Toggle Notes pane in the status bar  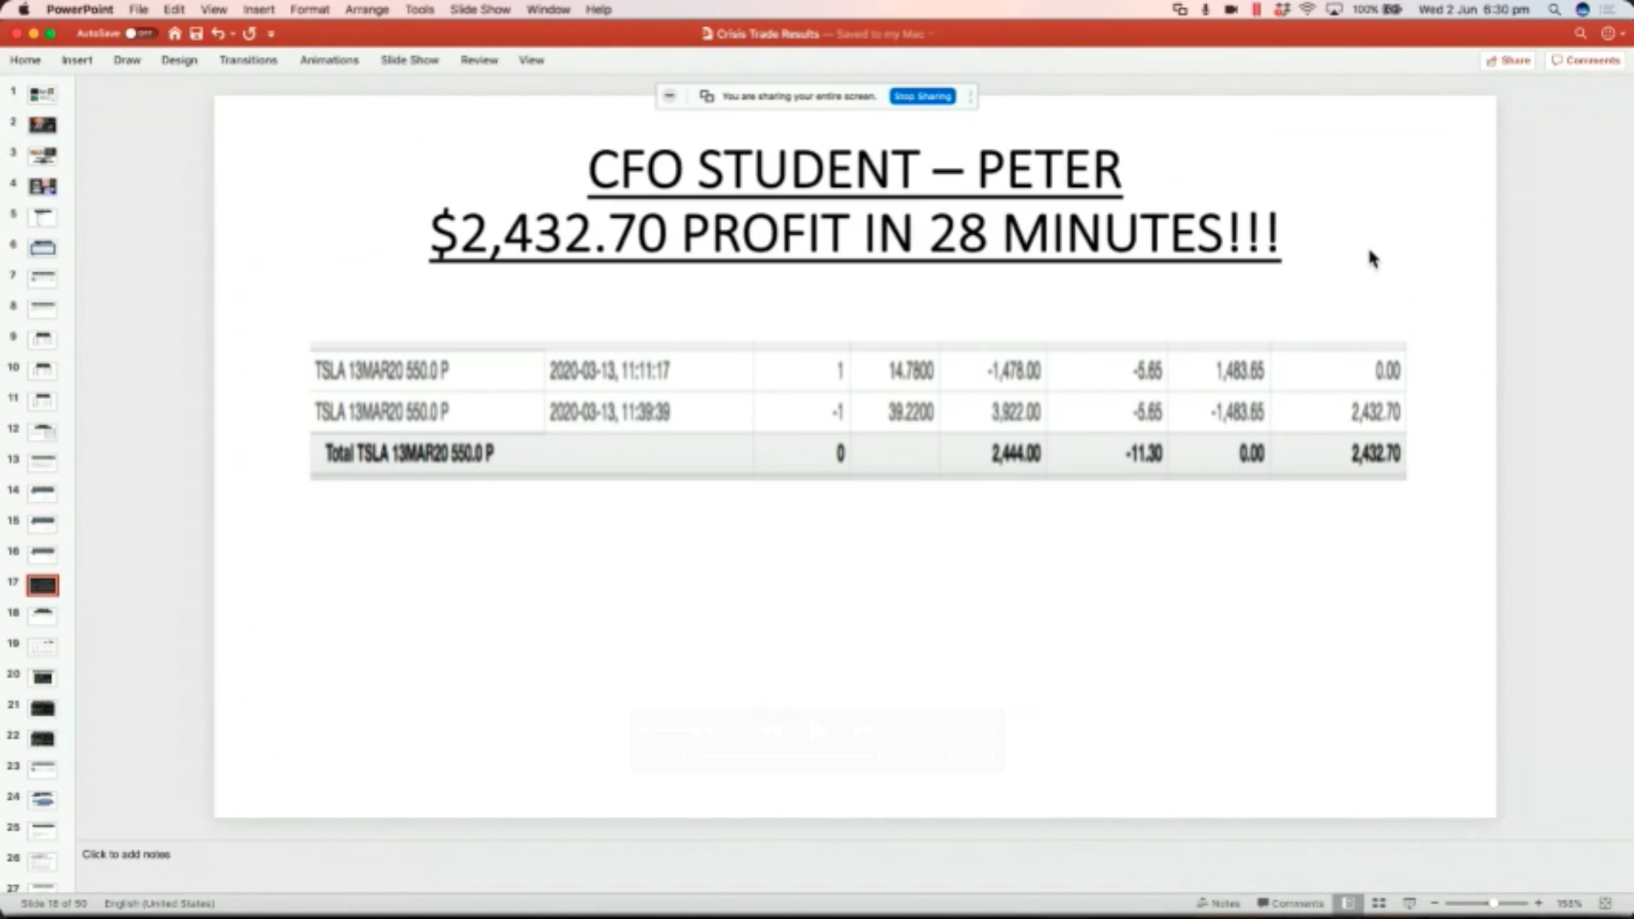1219,903
